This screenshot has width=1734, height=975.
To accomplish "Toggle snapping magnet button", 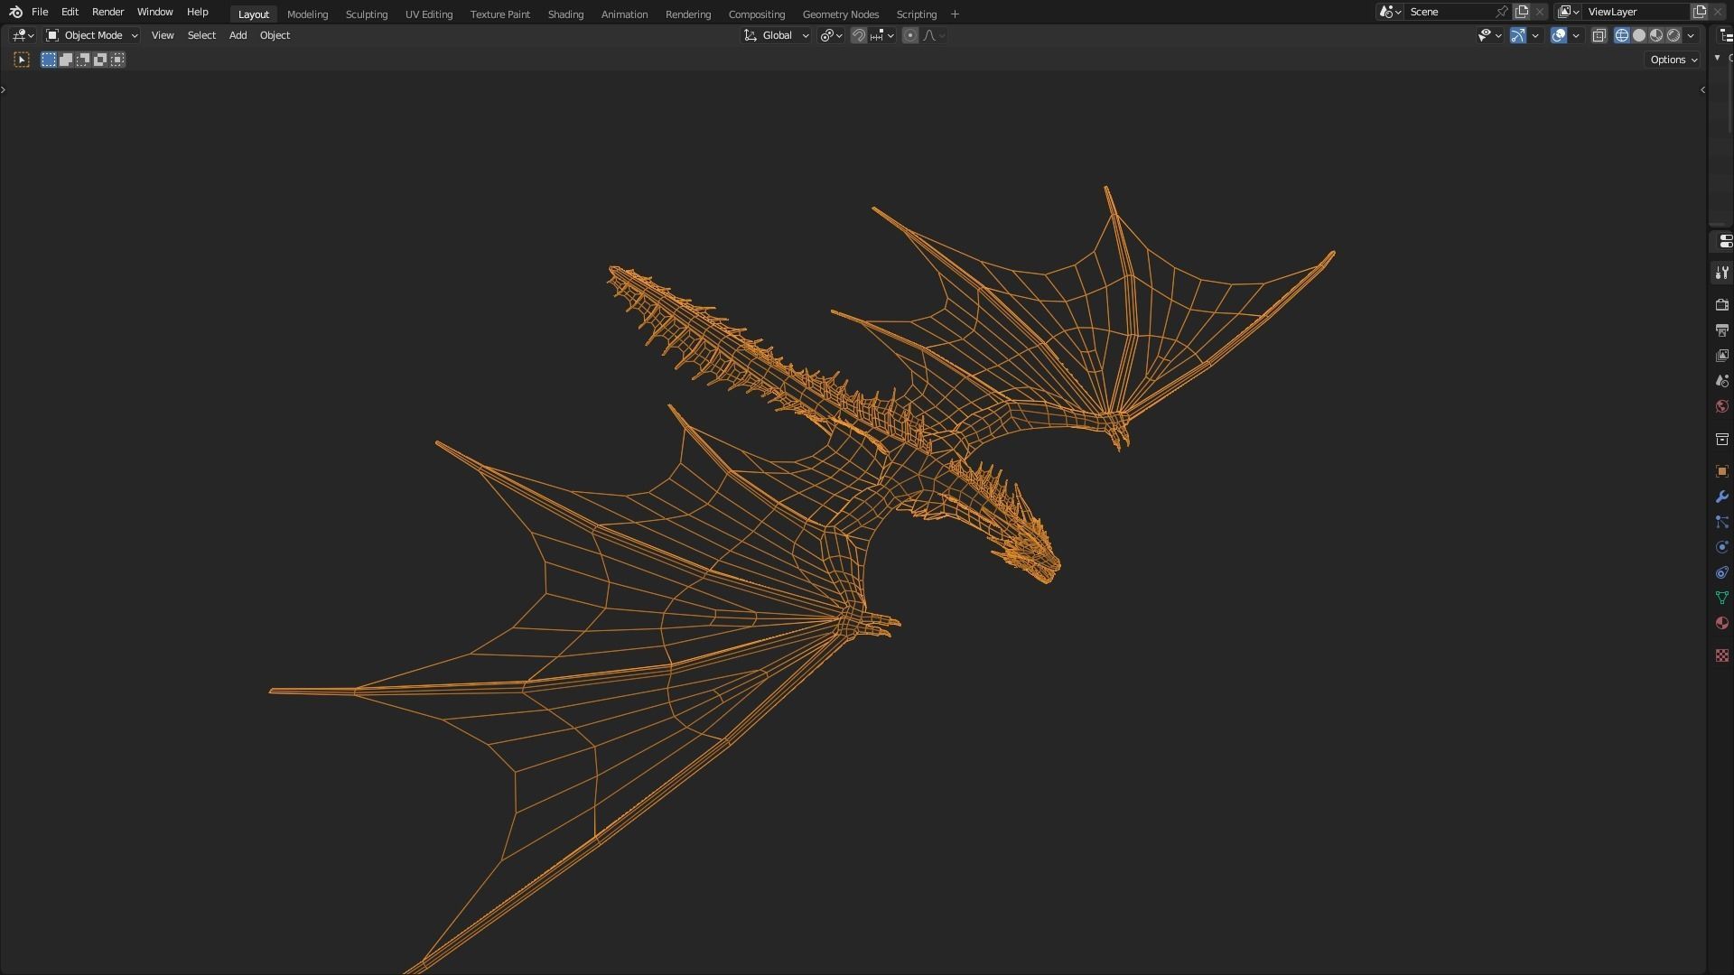I will (859, 35).
